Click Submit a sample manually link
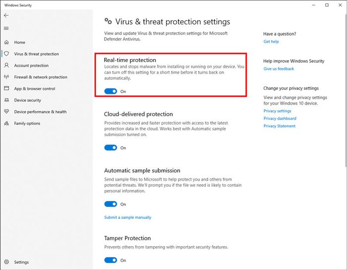The image size is (347, 270). 128,217
